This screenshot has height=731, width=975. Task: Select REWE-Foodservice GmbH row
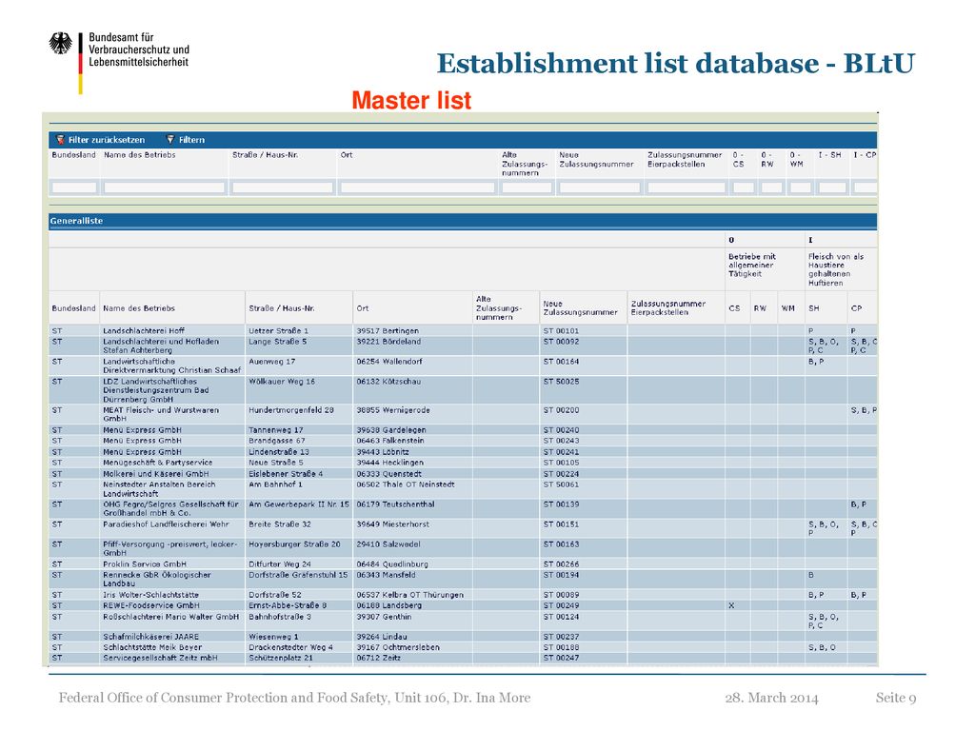[463, 605]
